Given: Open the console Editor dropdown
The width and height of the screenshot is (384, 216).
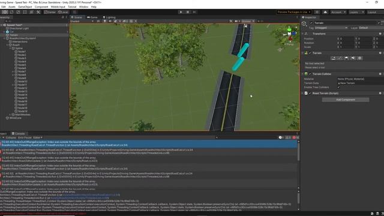Looking at the screenshot, I should (x=38, y=137).
